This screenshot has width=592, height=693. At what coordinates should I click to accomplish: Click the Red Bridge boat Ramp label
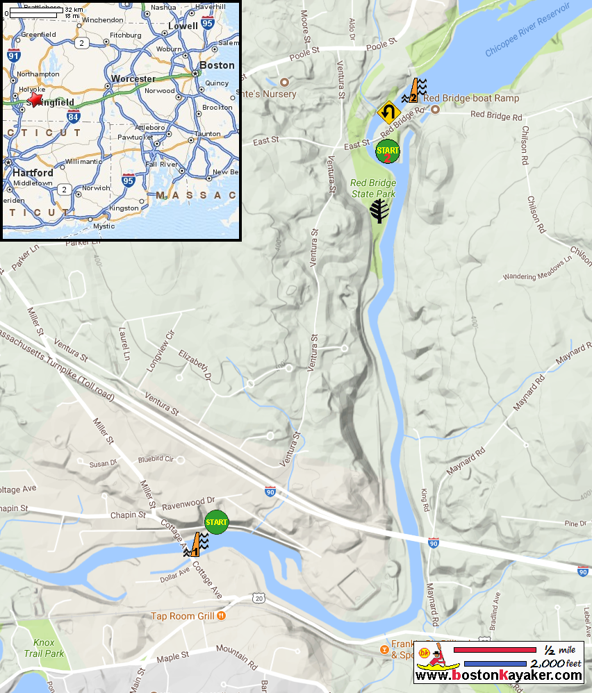tap(471, 98)
